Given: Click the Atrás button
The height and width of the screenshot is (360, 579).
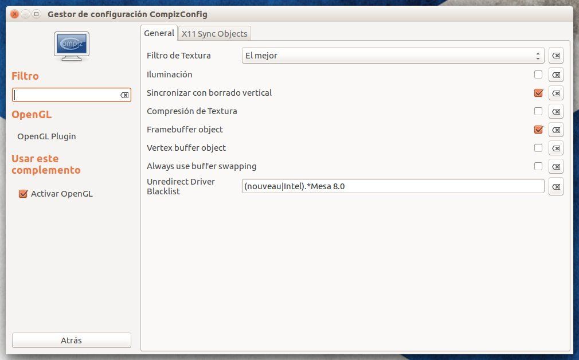Looking at the screenshot, I should point(71,340).
